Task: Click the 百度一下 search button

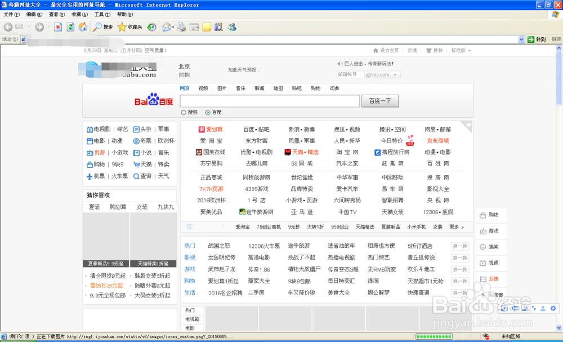Action: pyautogui.click(x=380, y=101)
